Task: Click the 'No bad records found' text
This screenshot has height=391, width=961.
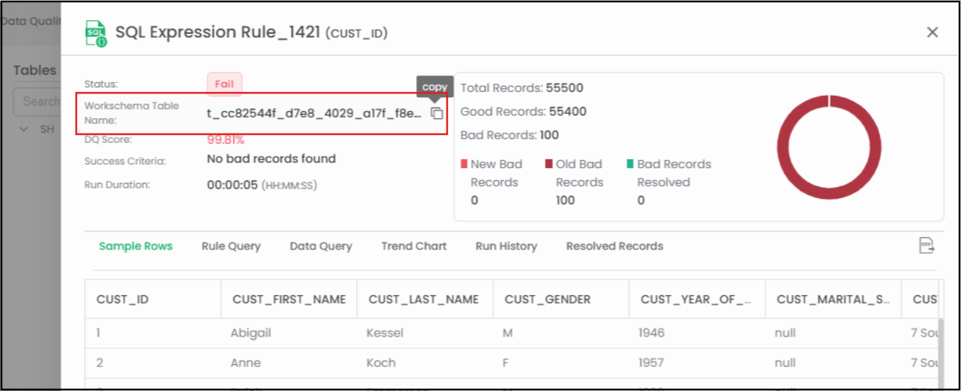Action: point(271,158)
